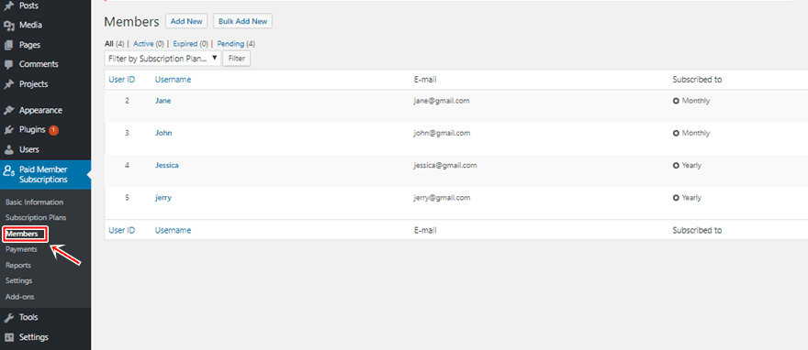
Task: Click email jerry@gmail.com
Action: pos(443,198)
